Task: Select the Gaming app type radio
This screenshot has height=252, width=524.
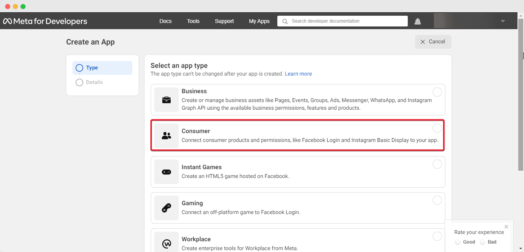Action: coord(437,200)
